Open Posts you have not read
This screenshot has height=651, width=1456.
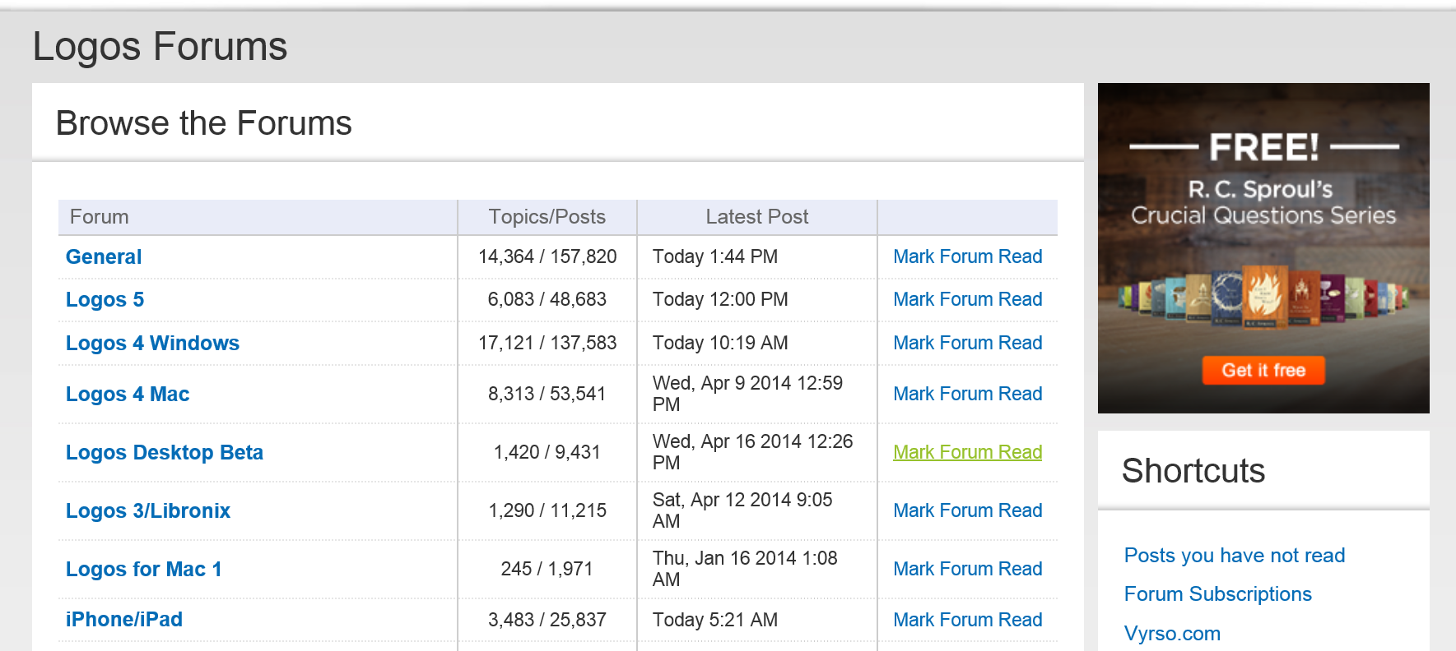(x=1235, y=556)
